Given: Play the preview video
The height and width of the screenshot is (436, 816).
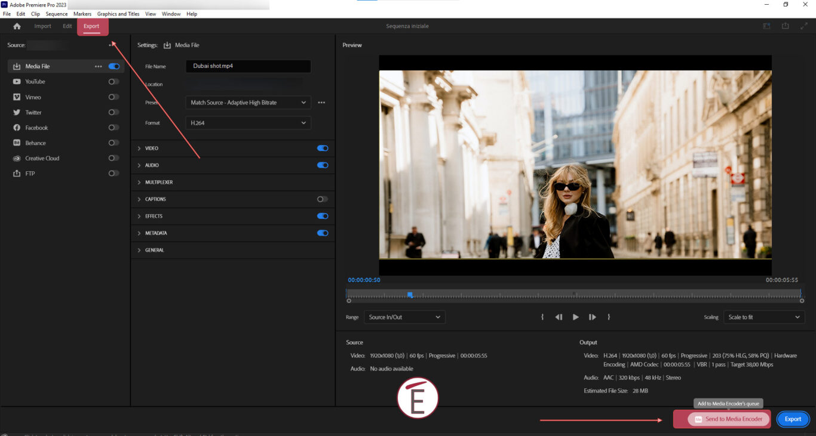Looking at the screenshot, I should coord(575,317).
